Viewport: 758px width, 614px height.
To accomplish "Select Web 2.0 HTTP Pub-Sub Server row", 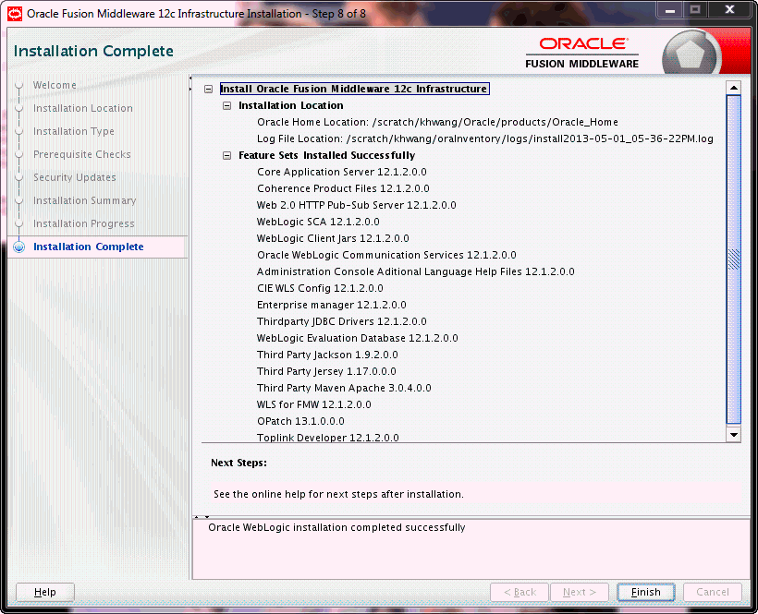I will click(x=356, y=205).
